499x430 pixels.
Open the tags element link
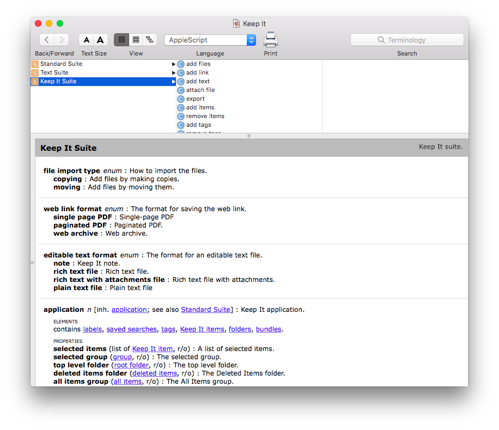[168, 329]
